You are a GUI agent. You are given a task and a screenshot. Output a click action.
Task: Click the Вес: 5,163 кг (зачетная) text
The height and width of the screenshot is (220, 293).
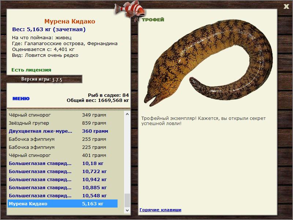point(49,29)
